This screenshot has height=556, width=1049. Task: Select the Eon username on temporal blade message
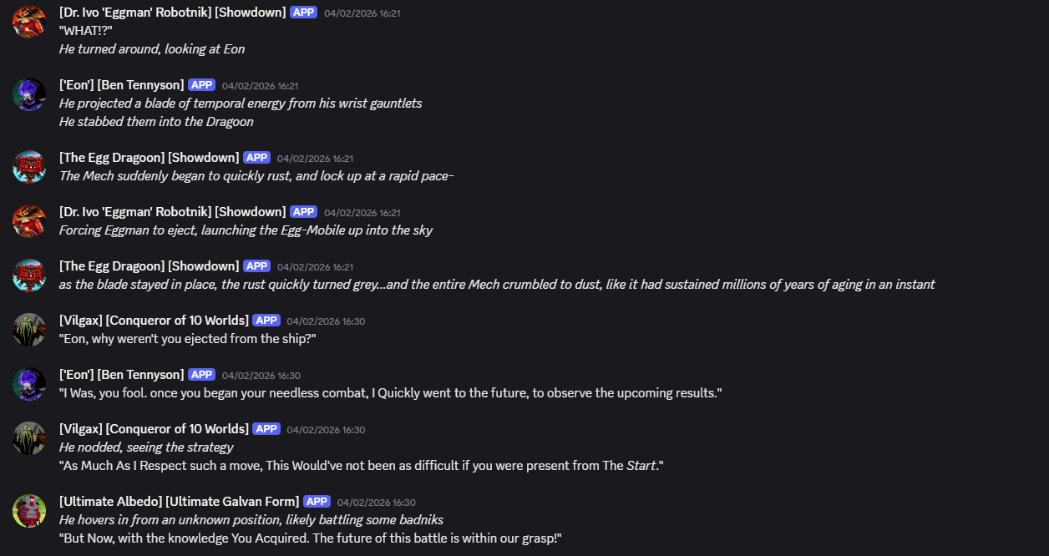pyautogui.click(x=121, y=85)
